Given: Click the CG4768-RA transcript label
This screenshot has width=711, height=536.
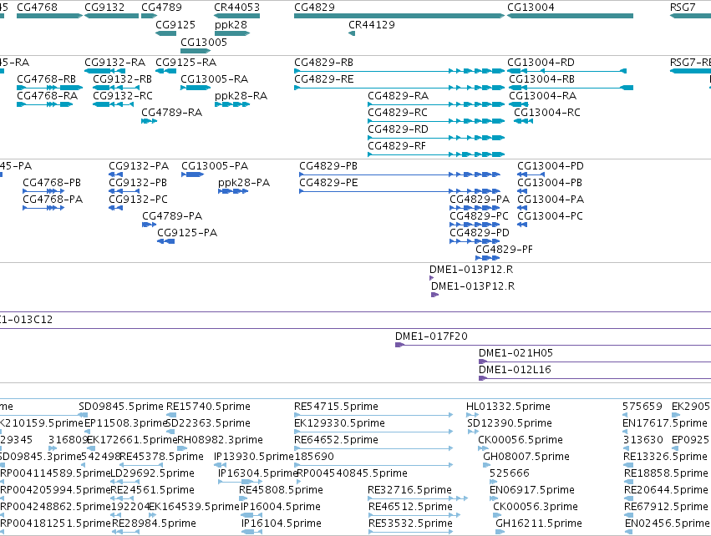Looking at the screenshot, I should coord(47,96).
